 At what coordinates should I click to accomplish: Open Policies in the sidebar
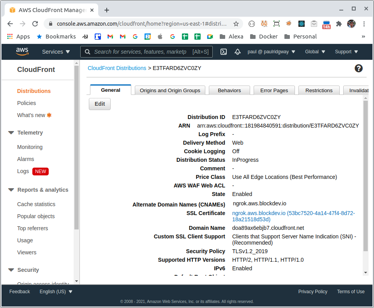26,103
